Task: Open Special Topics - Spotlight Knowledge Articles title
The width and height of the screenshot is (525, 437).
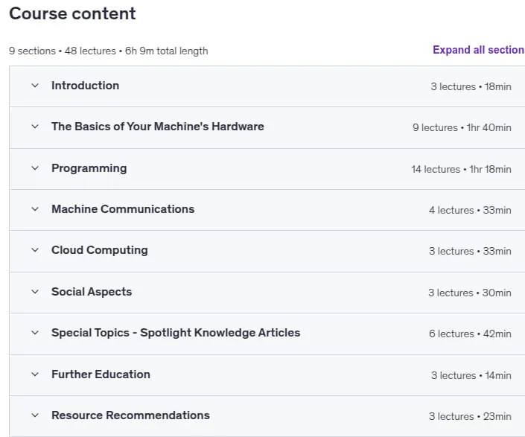Action: (x=176, y=333)
